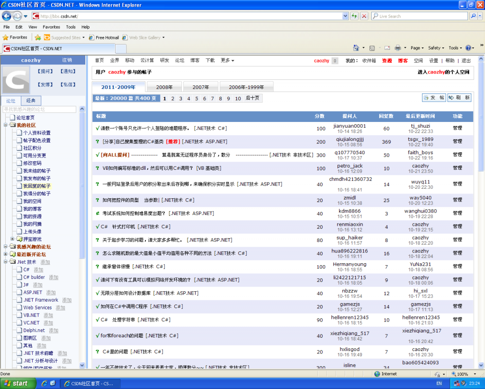Open 个人资料设置 tree item
Screen dimensions: 485x389
[x=37, y=132]
